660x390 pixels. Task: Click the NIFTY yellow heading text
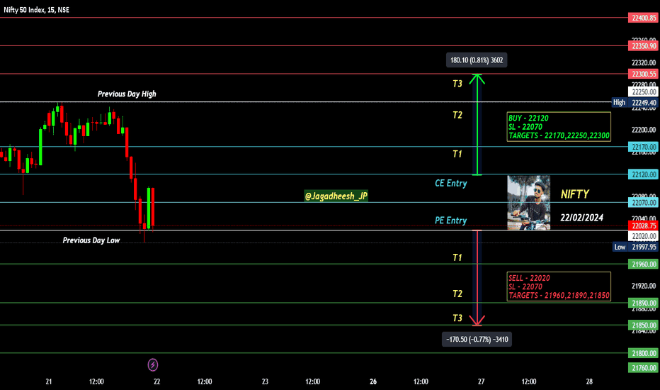click(575, 194)
